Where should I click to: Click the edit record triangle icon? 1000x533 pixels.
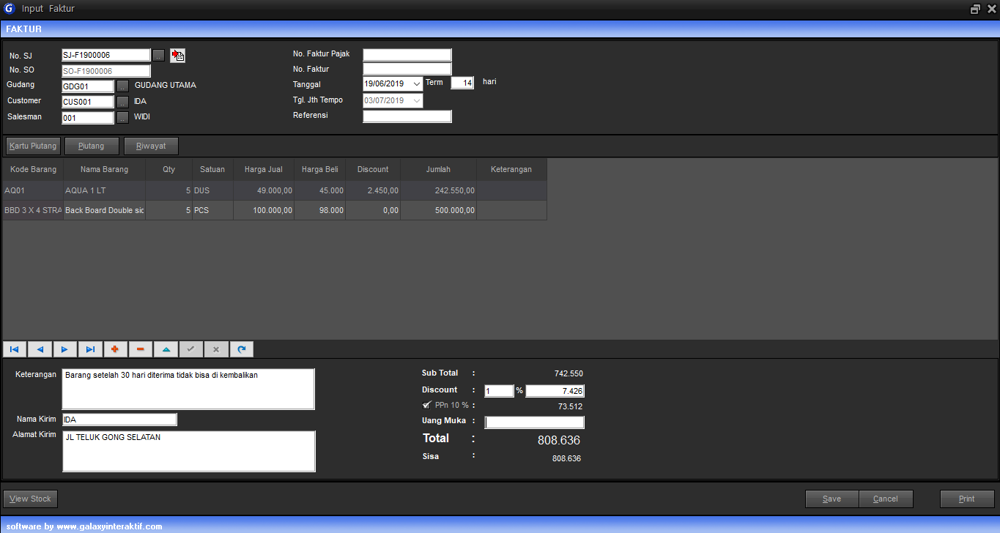166,349
